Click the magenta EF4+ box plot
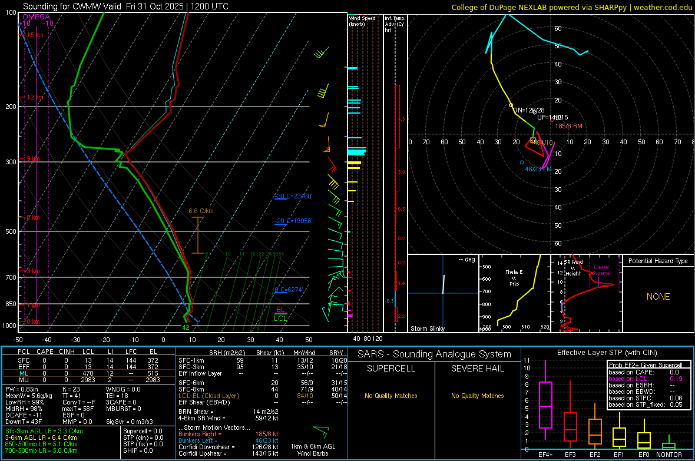 point(545,404)
